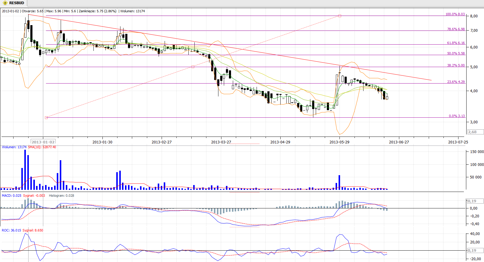Click the 2,68 cursor price box
The image size is (484, 262).
pyautogui.click(x=476, y=132)
